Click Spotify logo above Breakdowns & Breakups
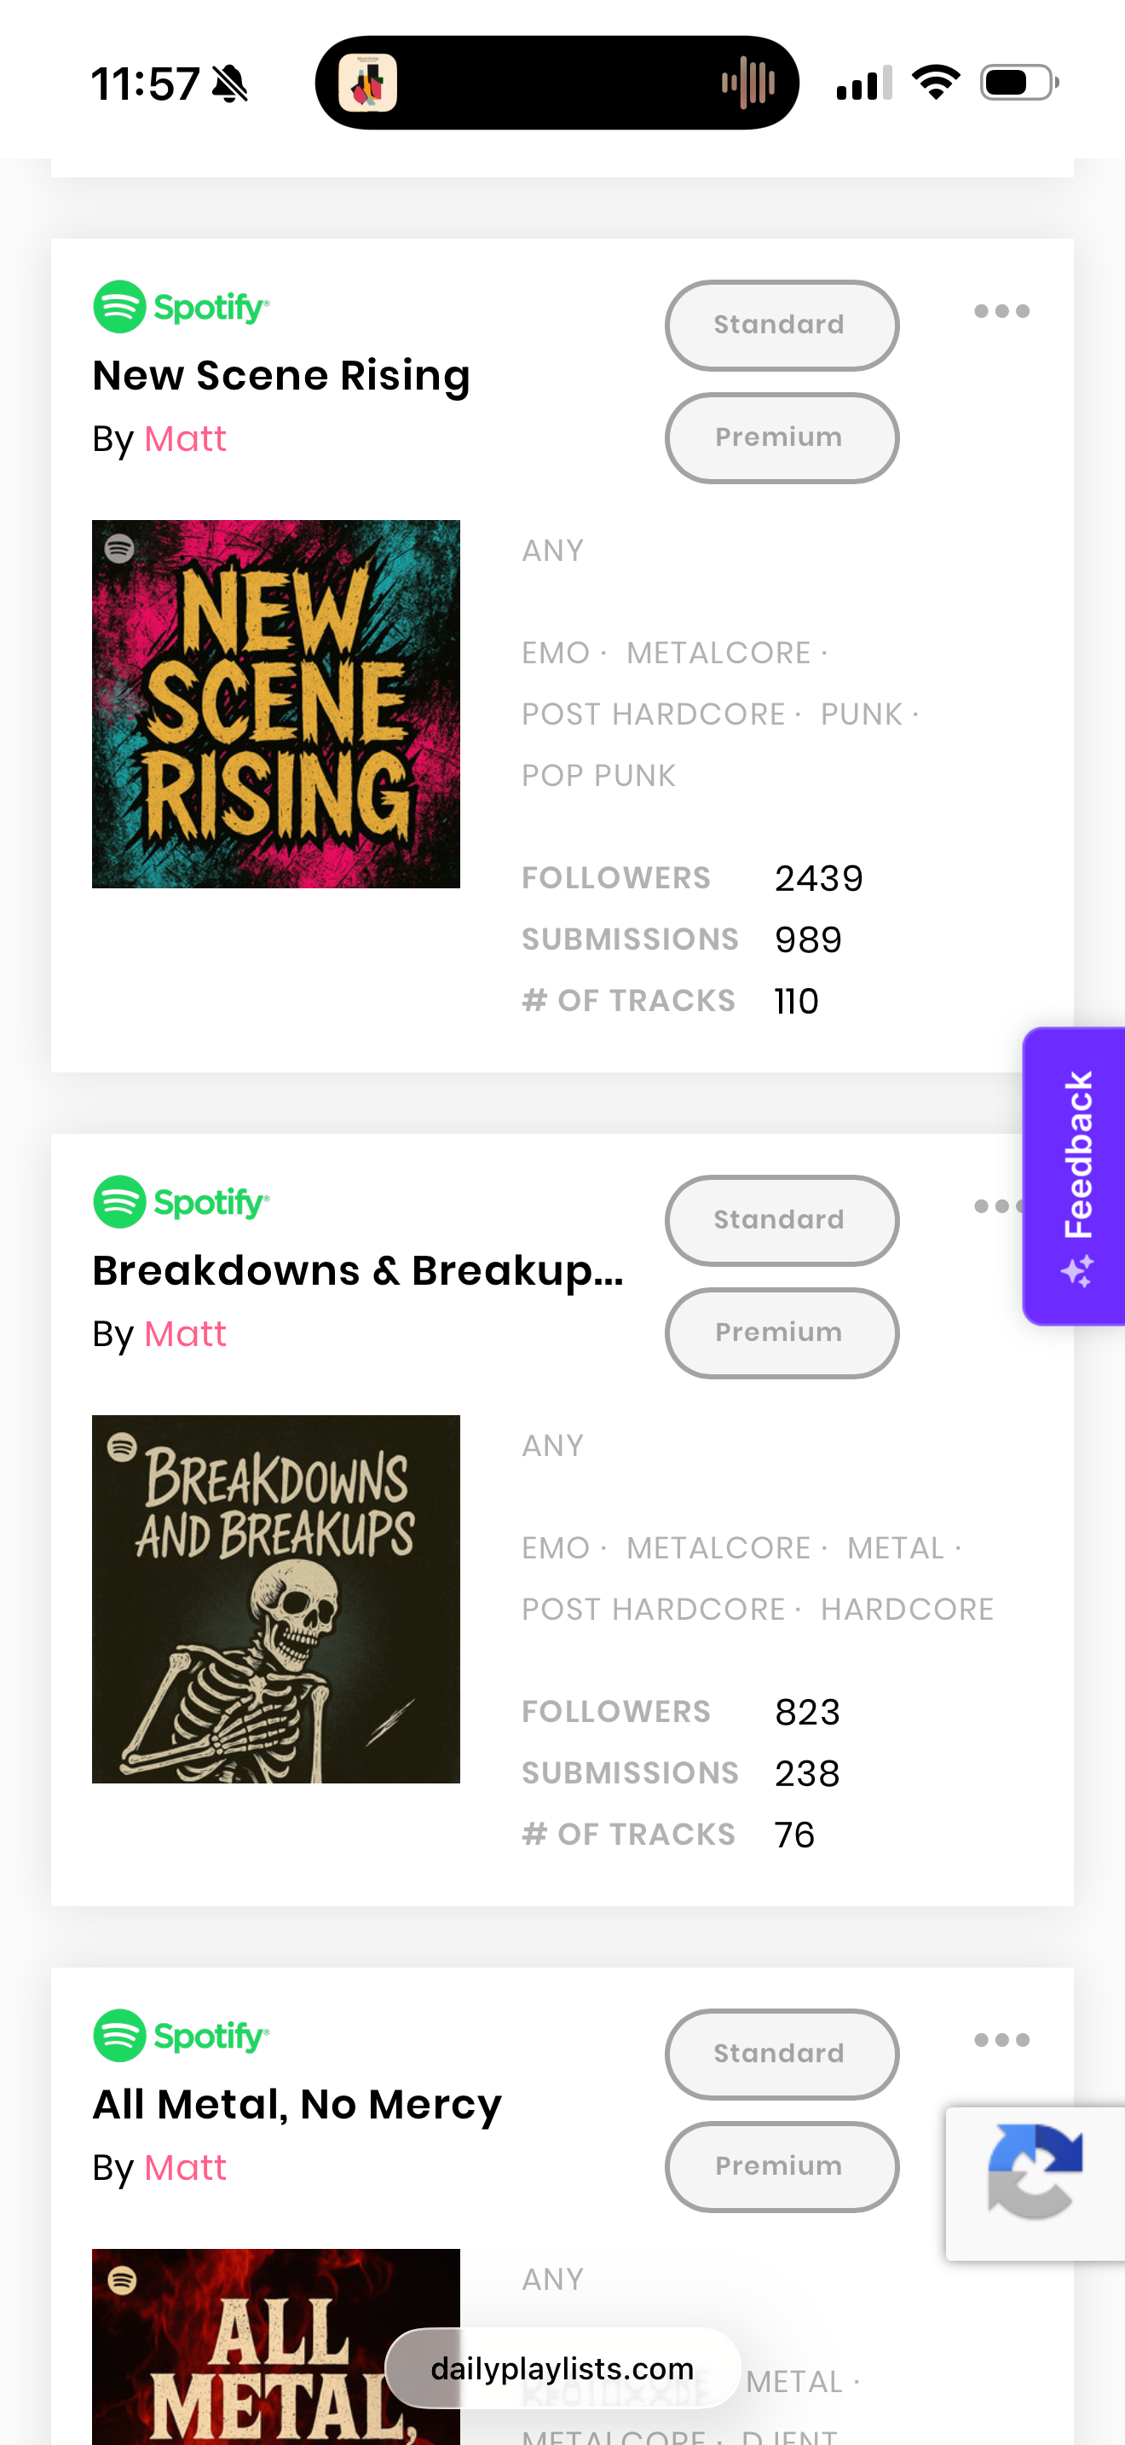Viewport: 1125px width, 2445px height. (182, 1202)
